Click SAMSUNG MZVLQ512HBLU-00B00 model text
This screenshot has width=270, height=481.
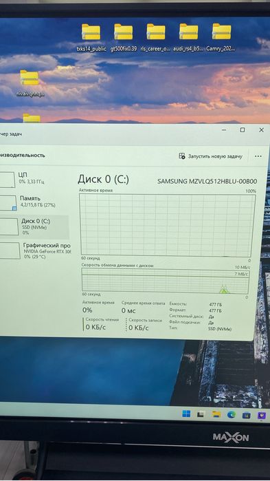(x=207, y=181)
